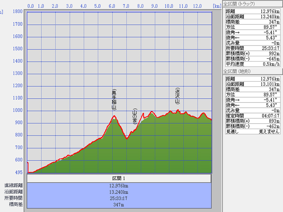
Task: Click the 495 minimum elevation axis label
Action: [x=18, y=172]
